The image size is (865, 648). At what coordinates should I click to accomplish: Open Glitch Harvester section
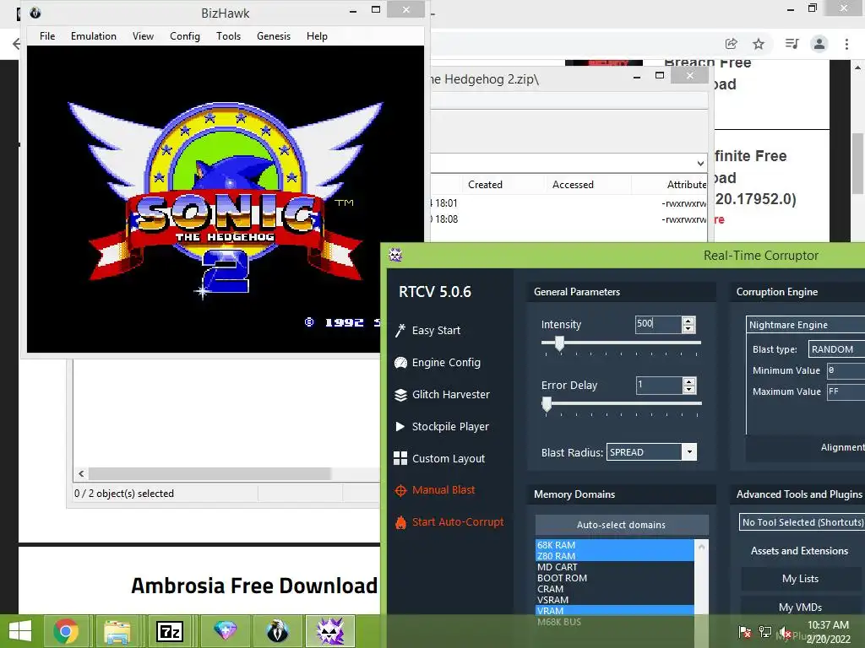pos(451,395)
